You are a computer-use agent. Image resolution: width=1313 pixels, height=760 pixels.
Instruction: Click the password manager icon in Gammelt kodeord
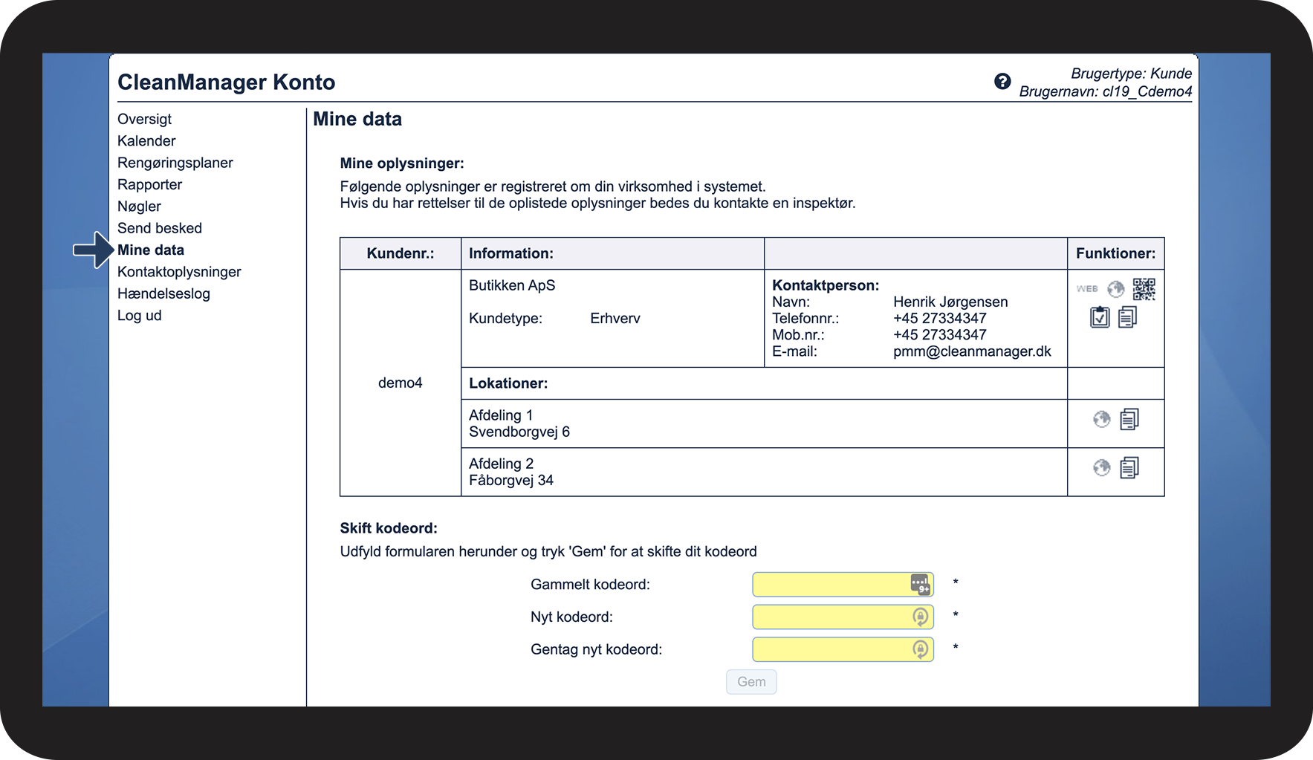coord(920,585)
